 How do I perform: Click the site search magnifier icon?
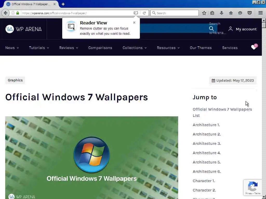[x=211, y=29]
